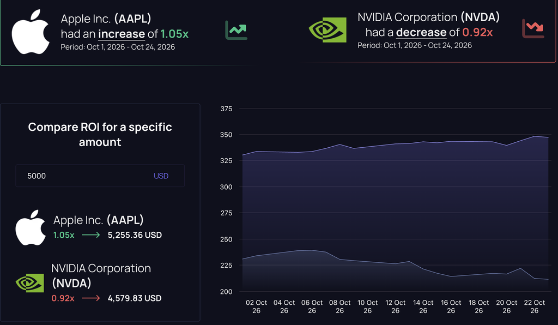Click the upper Apple price line in chart
Viewport: 558px width, 325px height.
(395, 144)
